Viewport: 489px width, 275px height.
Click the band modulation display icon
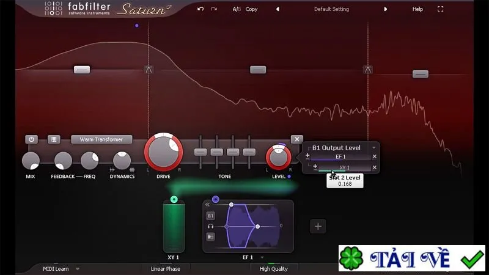tap(54, 139)
